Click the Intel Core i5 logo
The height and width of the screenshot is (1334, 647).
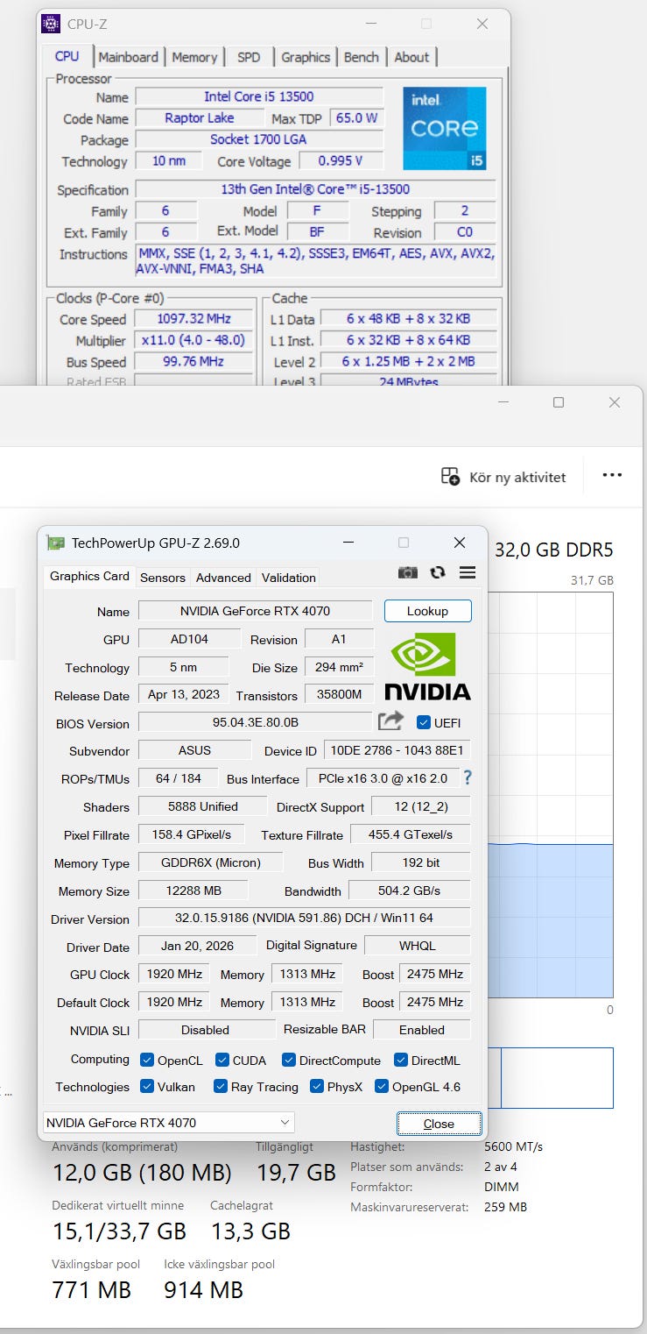coord(444,128)
